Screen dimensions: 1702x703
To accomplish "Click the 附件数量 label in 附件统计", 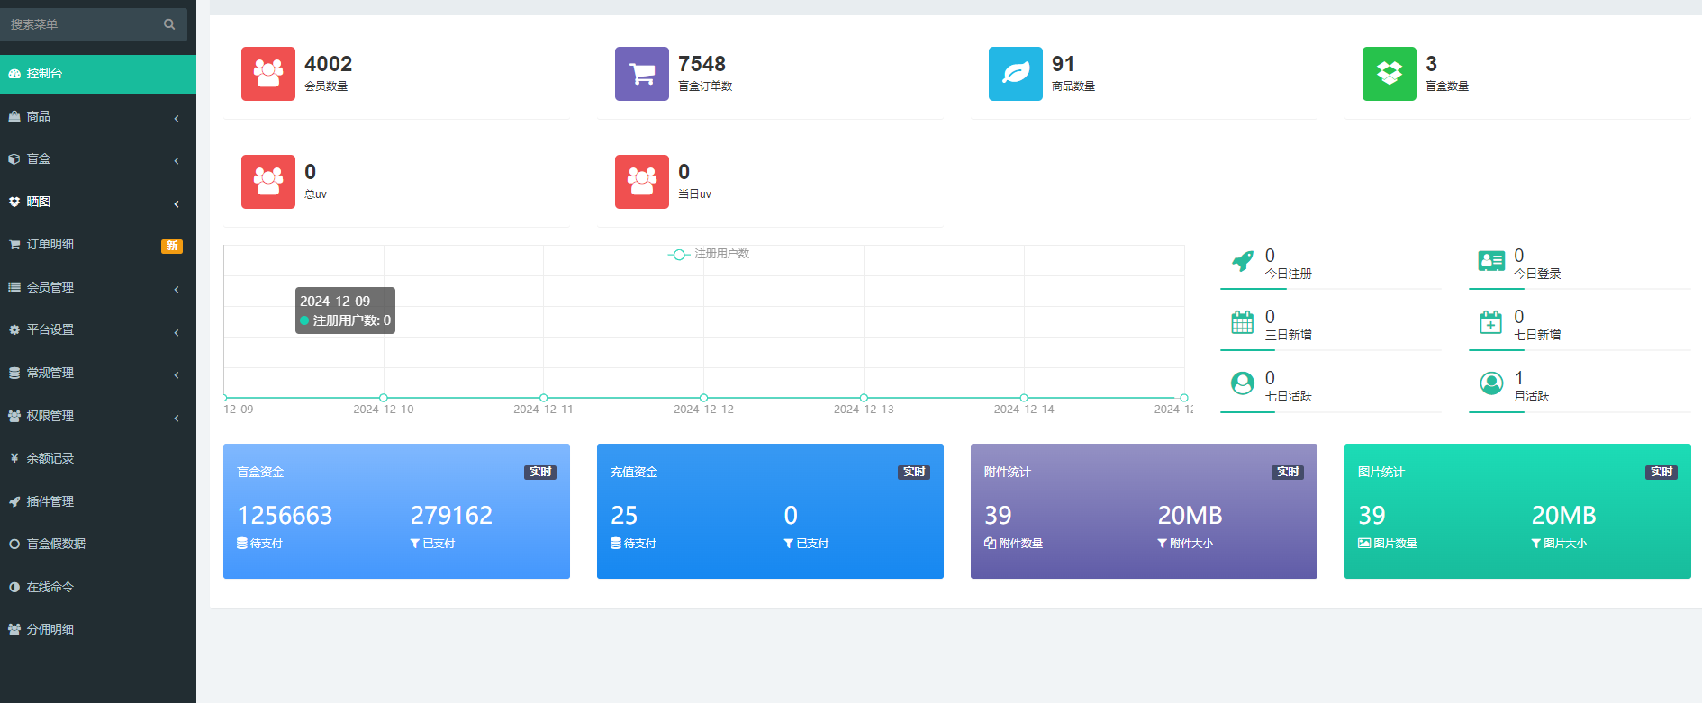I will point(1014,544).
